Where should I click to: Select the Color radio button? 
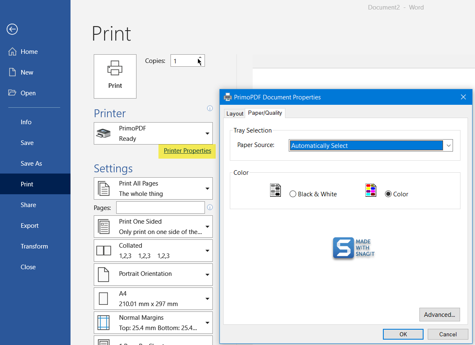tap(388, 194)
